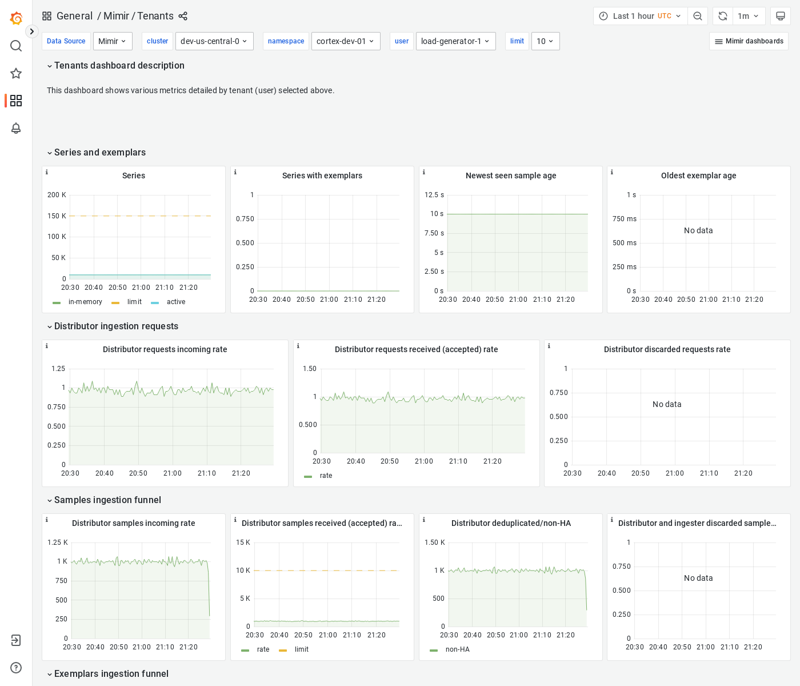
Task: Click the Dashboards icon in sidebar
Action: point(16,101)
